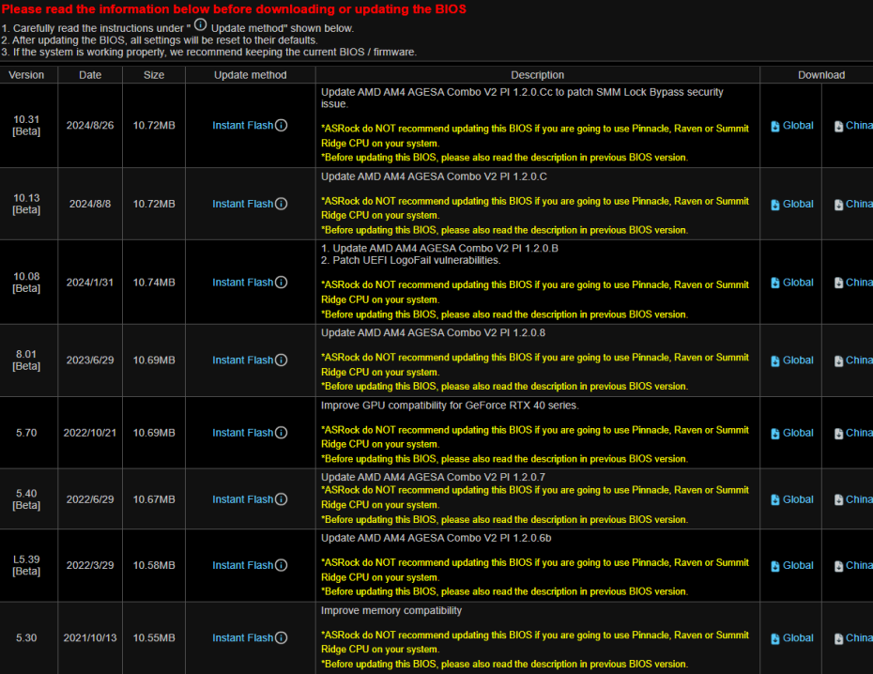Click description 'Improve GPU compatibility for GeForce RTX 40 series.'
The height and width of the screenshot is (674, 873).
(450, 406)
